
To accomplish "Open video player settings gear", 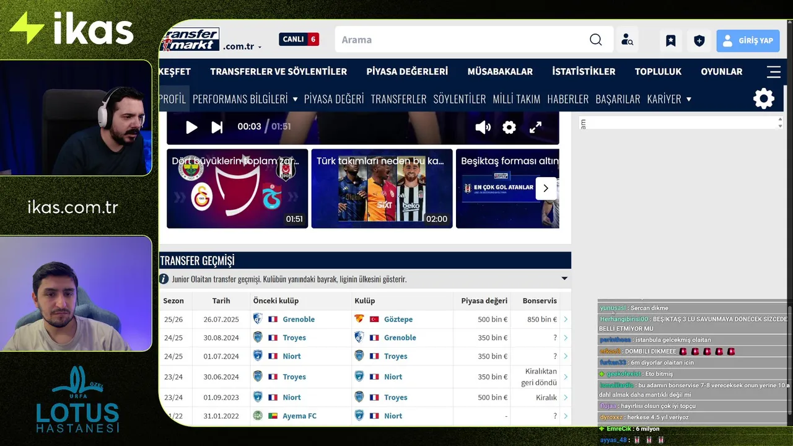I will pyautogui.click(x=509, y=127).
